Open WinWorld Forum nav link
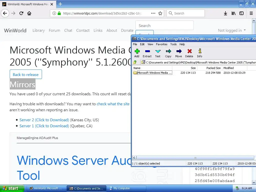256x192 pixels. click(54, 30)
